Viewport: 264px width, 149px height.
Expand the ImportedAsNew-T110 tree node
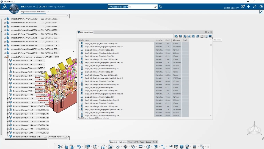[x=7, y=98]
